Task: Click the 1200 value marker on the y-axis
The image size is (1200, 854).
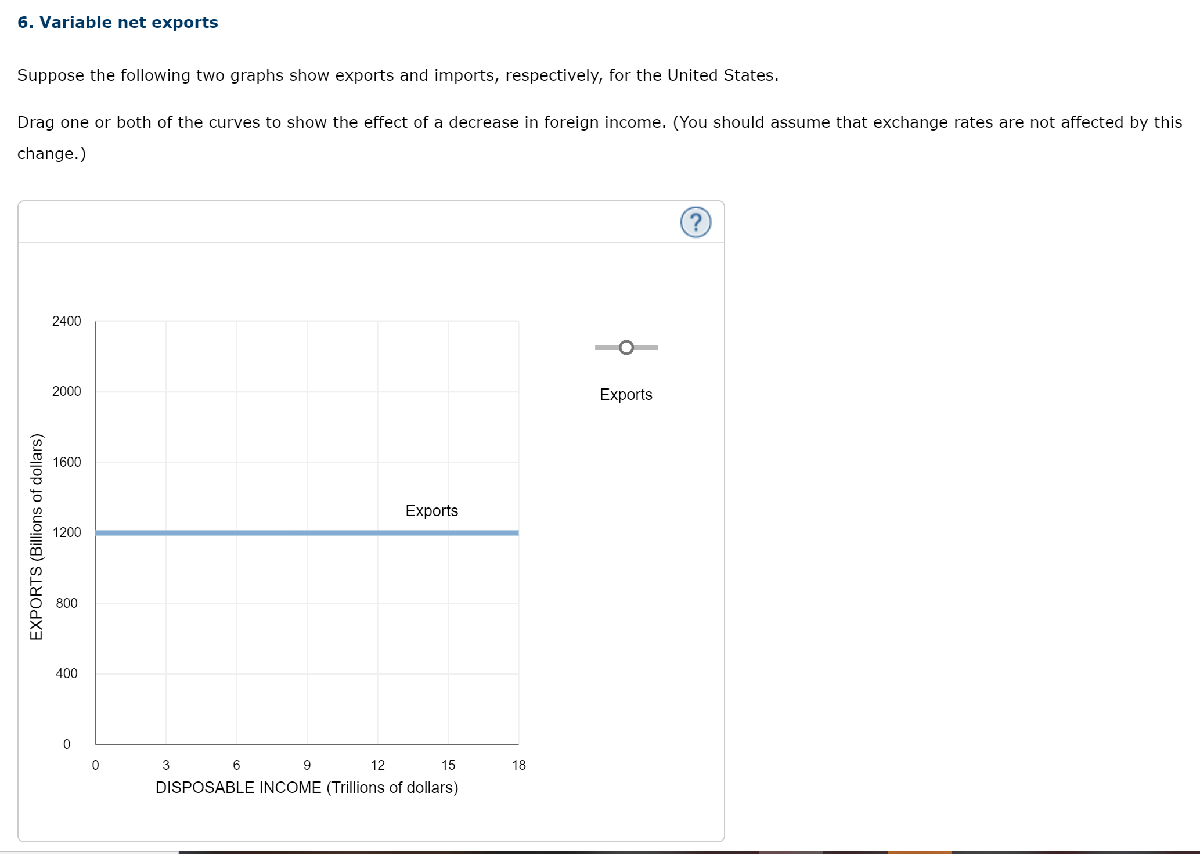Action: tap(66, 532)
